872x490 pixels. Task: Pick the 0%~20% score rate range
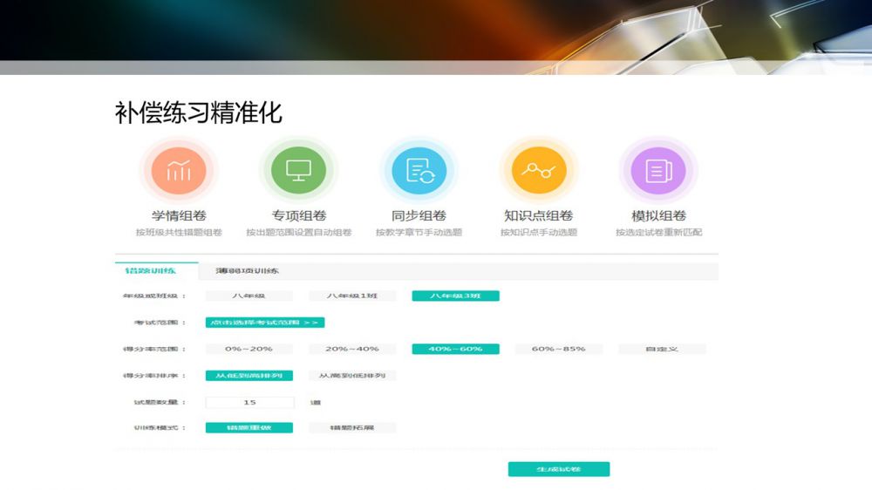pos(249,349)
